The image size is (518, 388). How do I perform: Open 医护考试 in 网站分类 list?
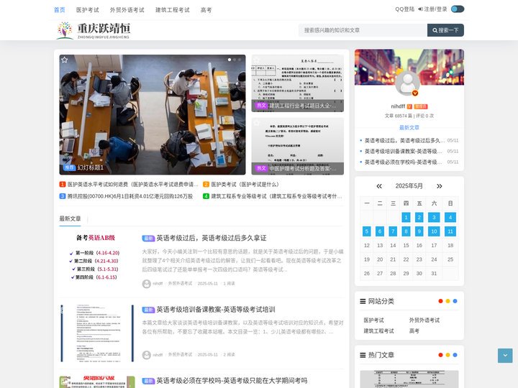(373, 320)
